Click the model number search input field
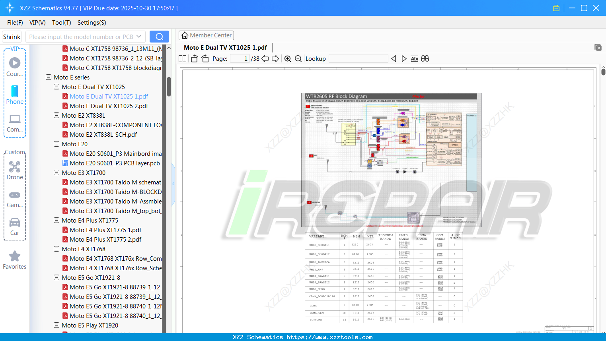Image resolution: width=606 pixels, height=341 pixels. point(81,37)
